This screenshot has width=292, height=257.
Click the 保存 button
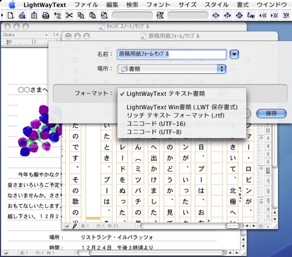click(x=271, y=113)
